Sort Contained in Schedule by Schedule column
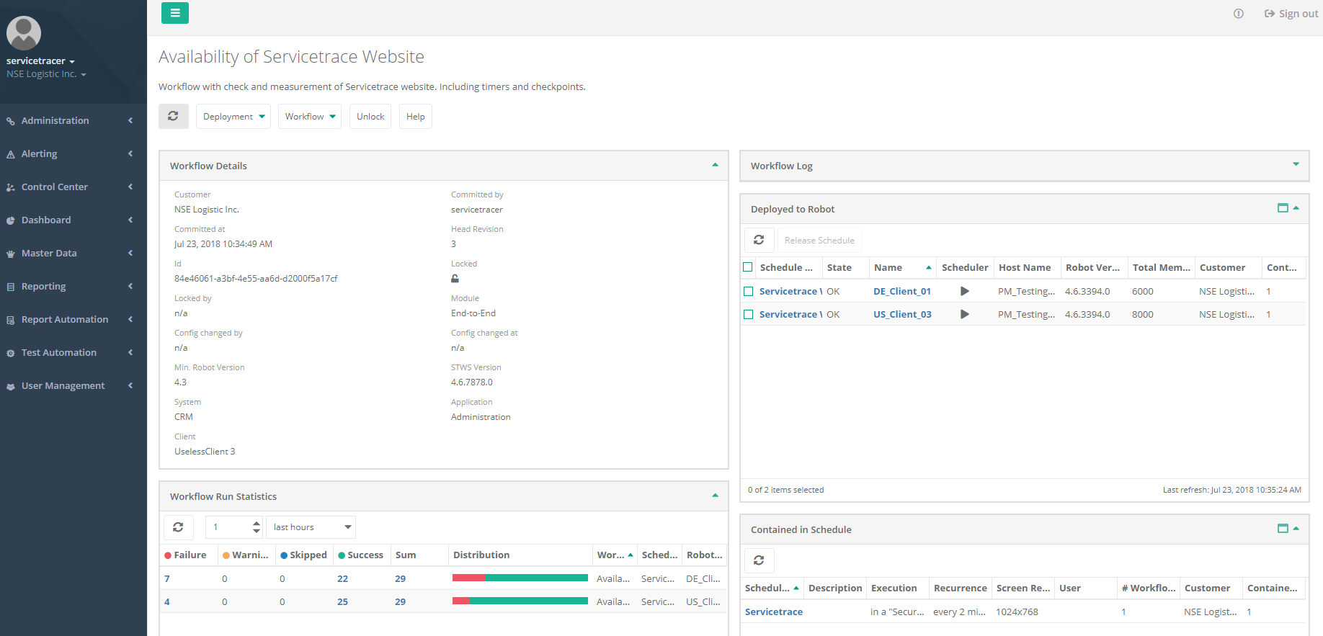This screenshot has height=636, width=1323. point(772,588)
